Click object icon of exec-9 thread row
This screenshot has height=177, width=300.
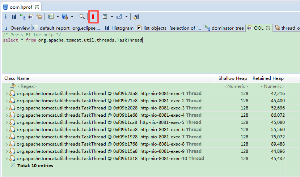point(12,151)
